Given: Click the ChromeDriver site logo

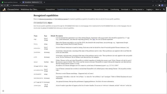Looking at the screenshot, I should [x=4, y=9].
